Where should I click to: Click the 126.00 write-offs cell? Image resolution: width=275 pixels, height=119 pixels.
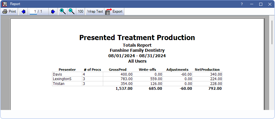pos(148,84)
